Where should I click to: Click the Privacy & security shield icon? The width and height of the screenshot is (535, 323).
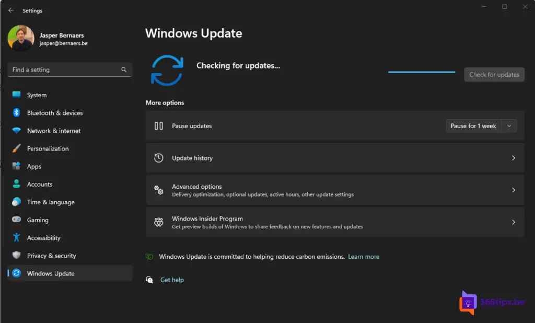(x=16, y=256)
